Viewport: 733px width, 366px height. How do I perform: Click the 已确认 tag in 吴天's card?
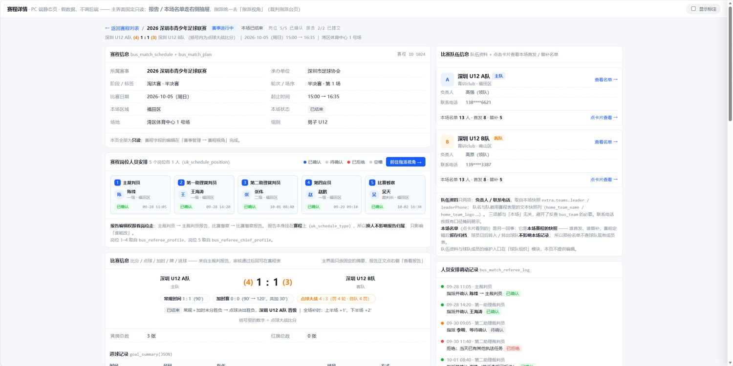coord(377,207)
